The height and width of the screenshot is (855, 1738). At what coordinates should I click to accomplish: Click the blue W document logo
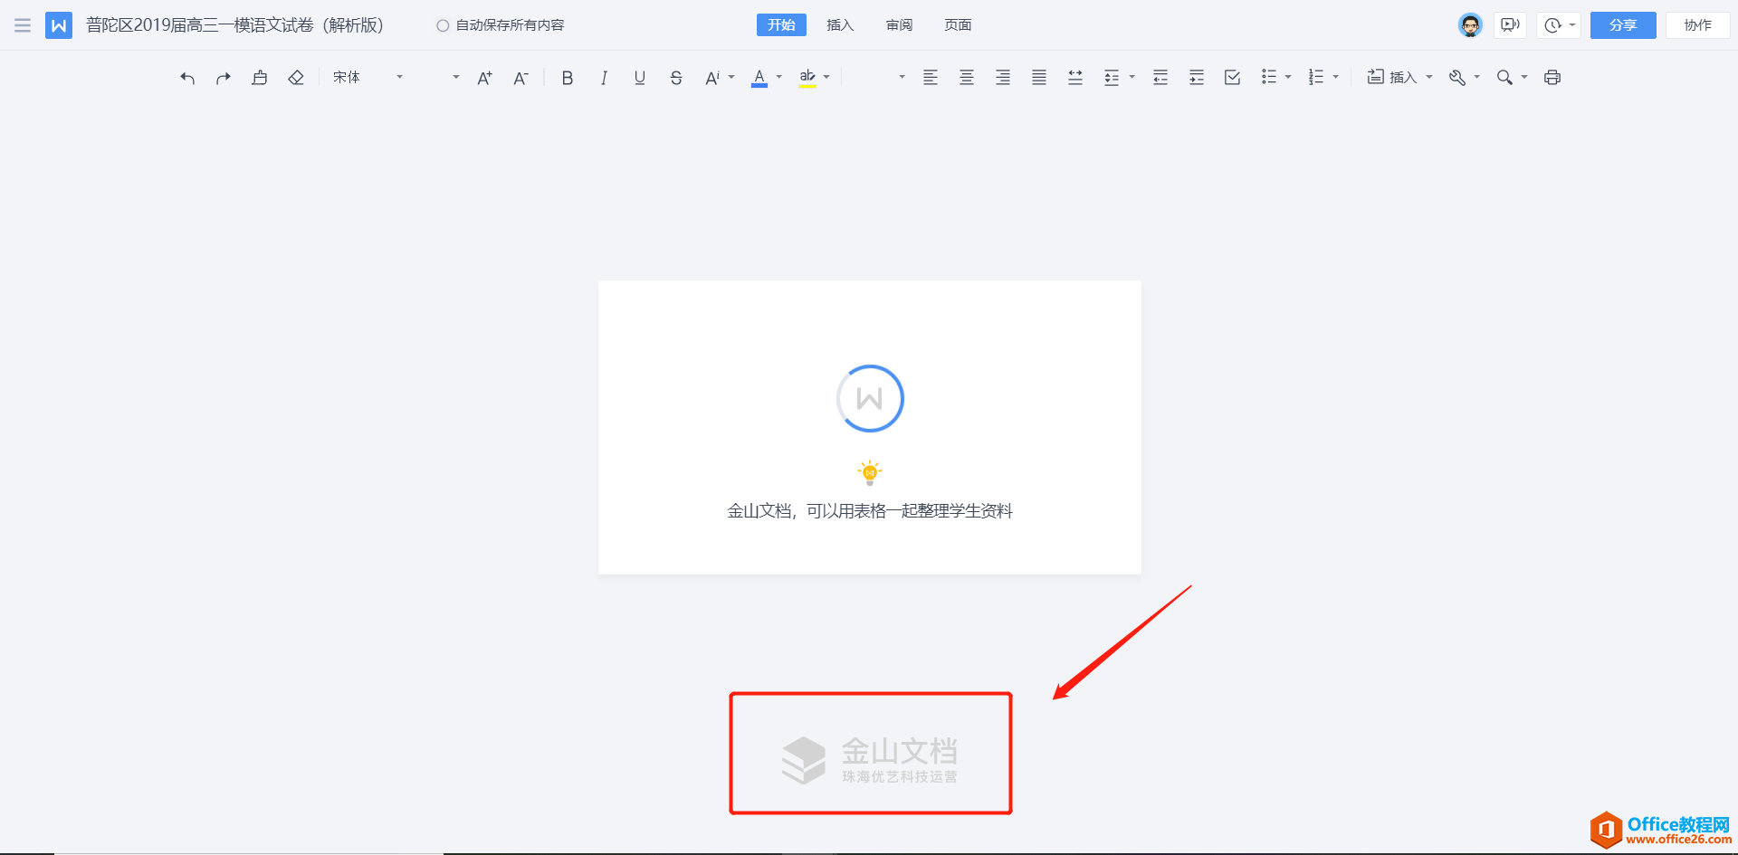pyautogui.click(x=59, y=25)
